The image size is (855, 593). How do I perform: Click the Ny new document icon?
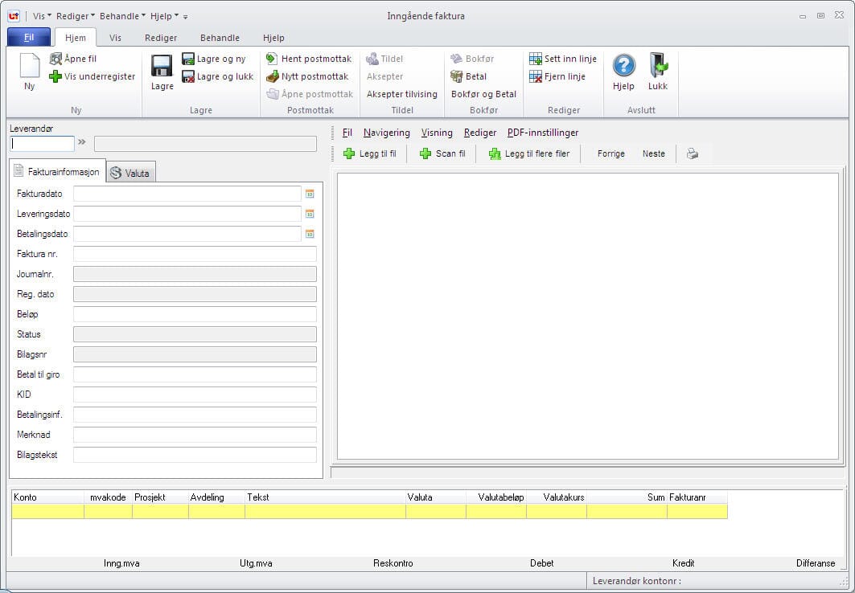[29, 66]
